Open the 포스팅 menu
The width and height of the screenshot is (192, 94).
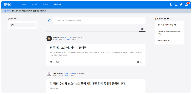tap(34, 5)
